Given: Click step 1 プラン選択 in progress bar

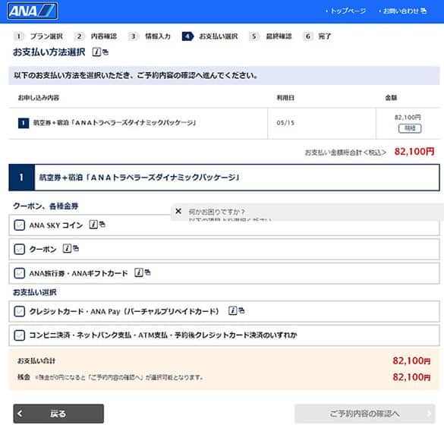Looking at the screenshot, I should [38, 36].
